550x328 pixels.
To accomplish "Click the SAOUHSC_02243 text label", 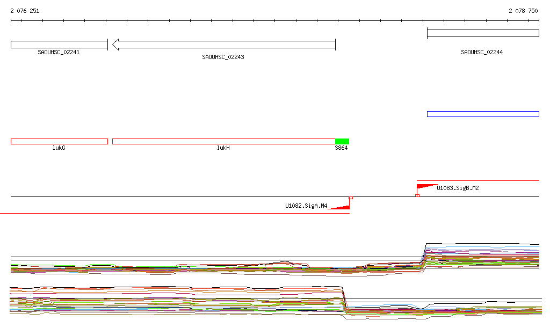I will pos(223,57).
